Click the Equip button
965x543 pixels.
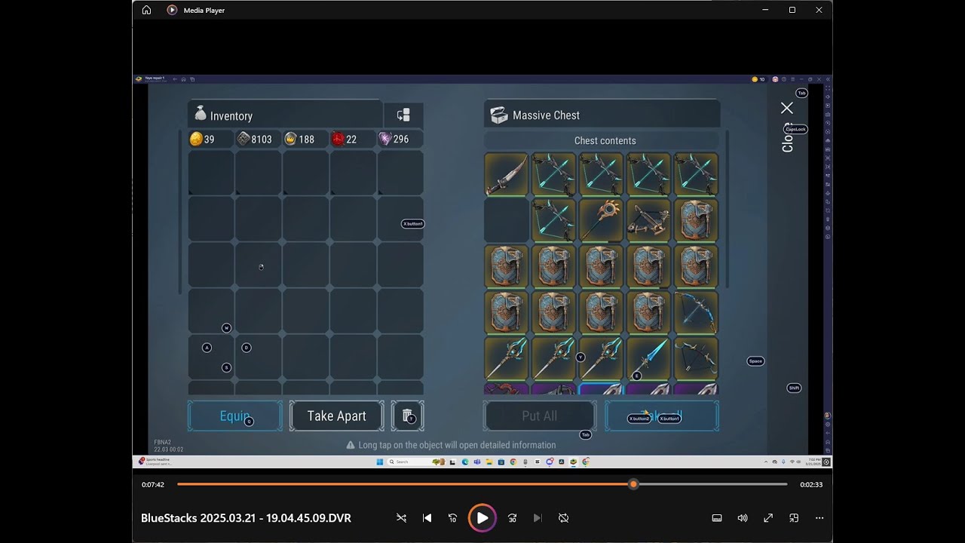[x=234, y=416]
